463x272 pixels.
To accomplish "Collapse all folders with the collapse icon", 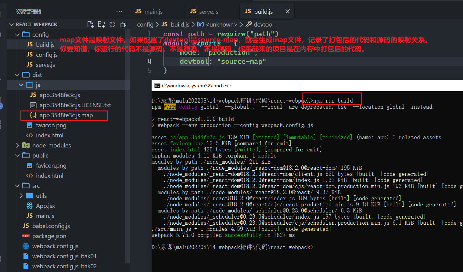I will (123, 24).
